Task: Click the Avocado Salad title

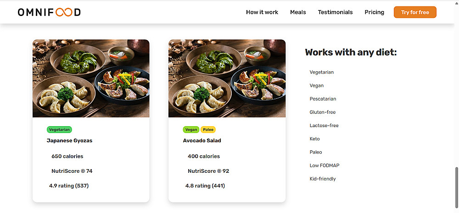Action: coord(202,140)
